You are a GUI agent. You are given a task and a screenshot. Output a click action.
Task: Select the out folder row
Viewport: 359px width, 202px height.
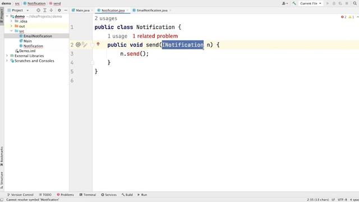pyautogui.click(x=36, y=26)
